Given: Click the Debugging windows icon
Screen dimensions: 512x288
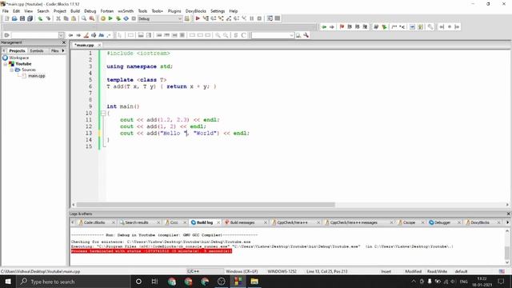Looking at the screenshot, I should (270, 18).
